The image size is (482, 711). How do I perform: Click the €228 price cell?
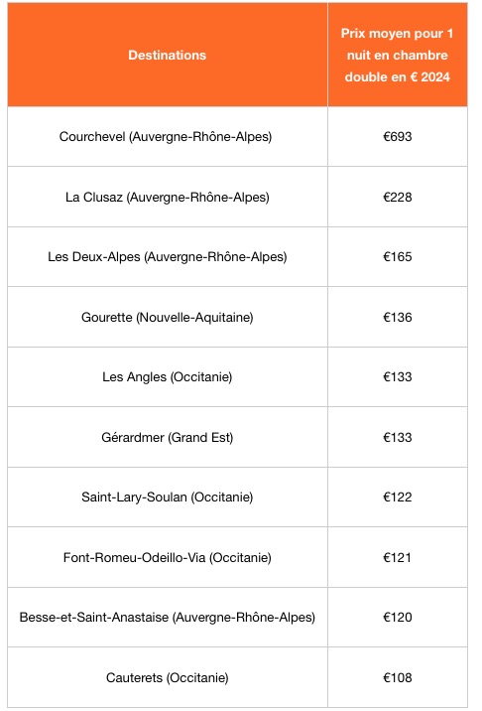coord(398,197)
